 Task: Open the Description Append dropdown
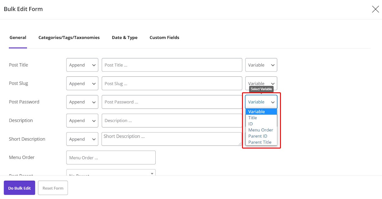[82, 120]
